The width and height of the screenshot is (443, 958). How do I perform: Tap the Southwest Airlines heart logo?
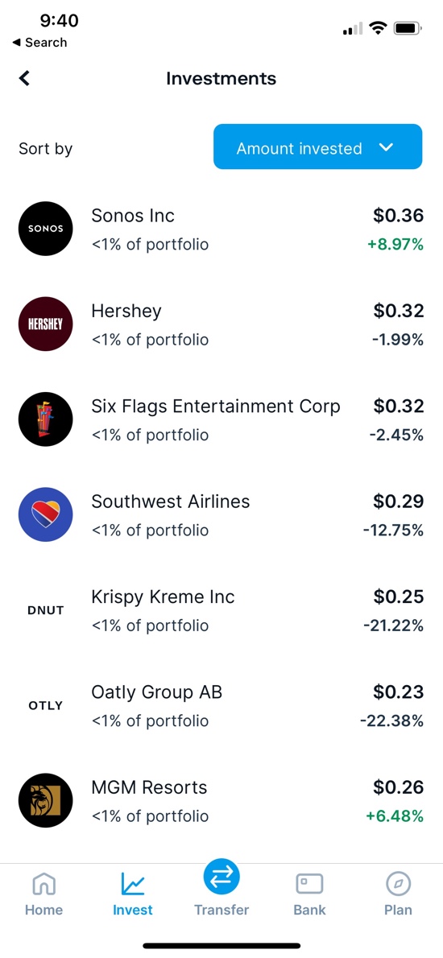46,514
